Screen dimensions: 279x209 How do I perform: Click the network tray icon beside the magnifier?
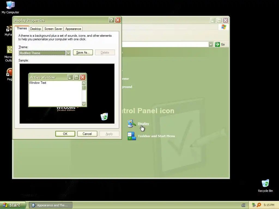tap(254, 205)
